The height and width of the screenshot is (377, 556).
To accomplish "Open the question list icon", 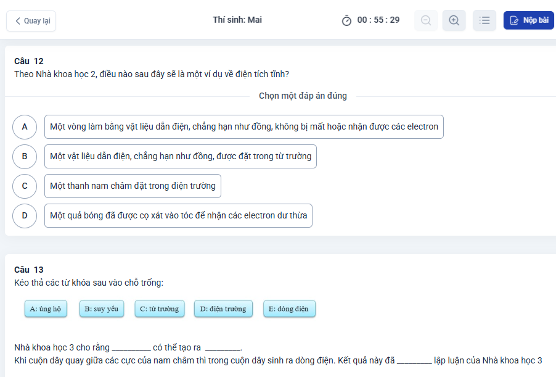I will click(x=484, y=20).
